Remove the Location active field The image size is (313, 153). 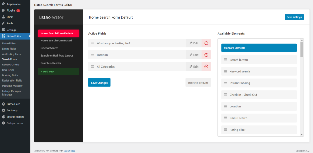206,55
